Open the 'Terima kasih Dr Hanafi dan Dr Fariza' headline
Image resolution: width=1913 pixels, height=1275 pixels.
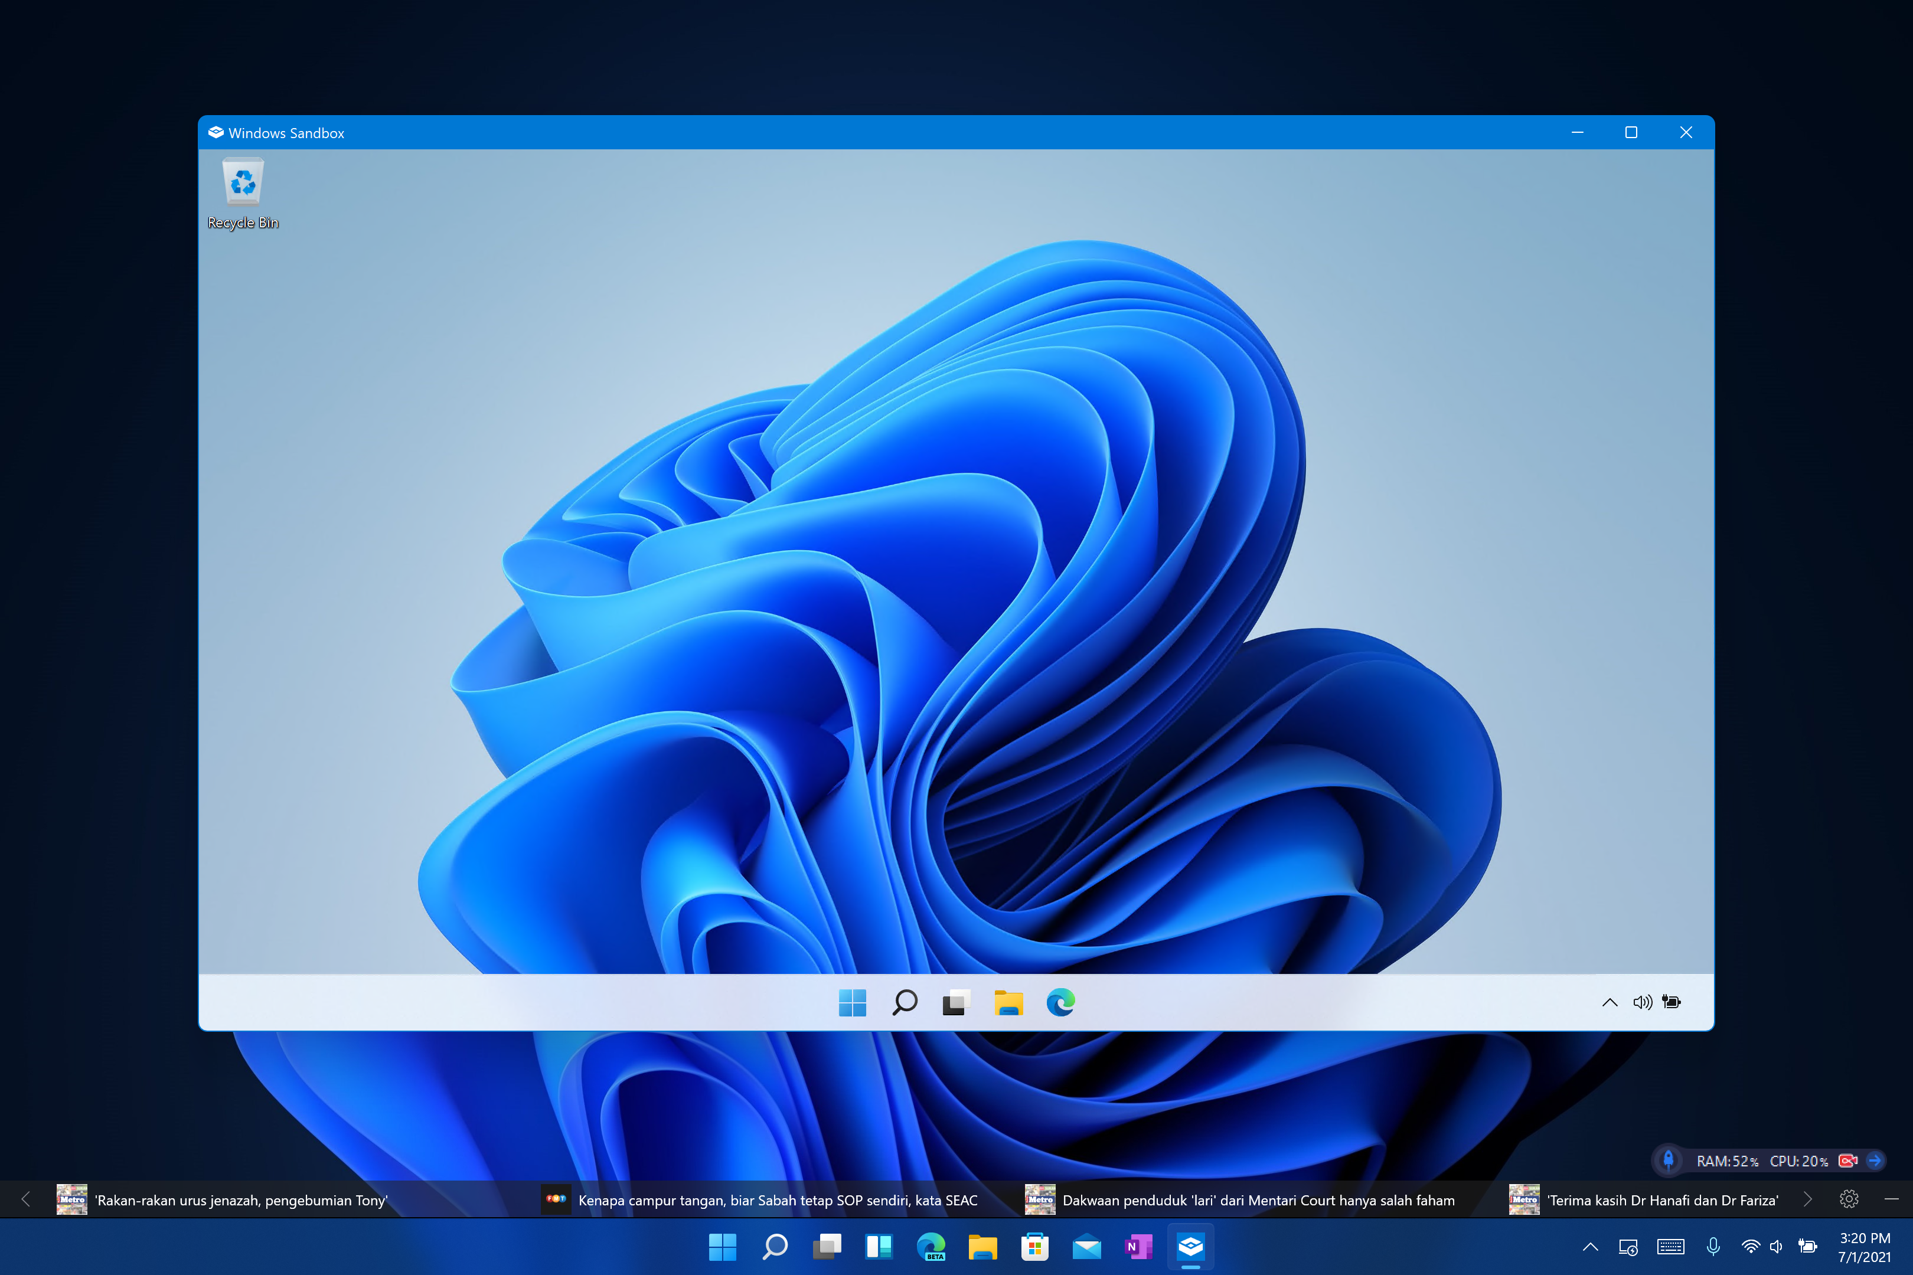click(1663, 1199)
